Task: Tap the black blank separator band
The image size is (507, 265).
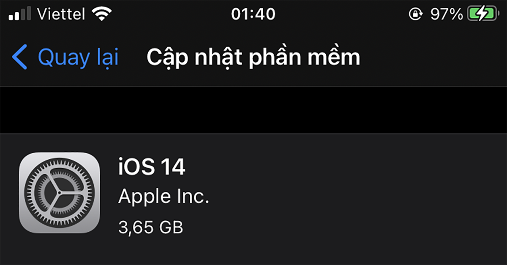Action: (253, 110)
